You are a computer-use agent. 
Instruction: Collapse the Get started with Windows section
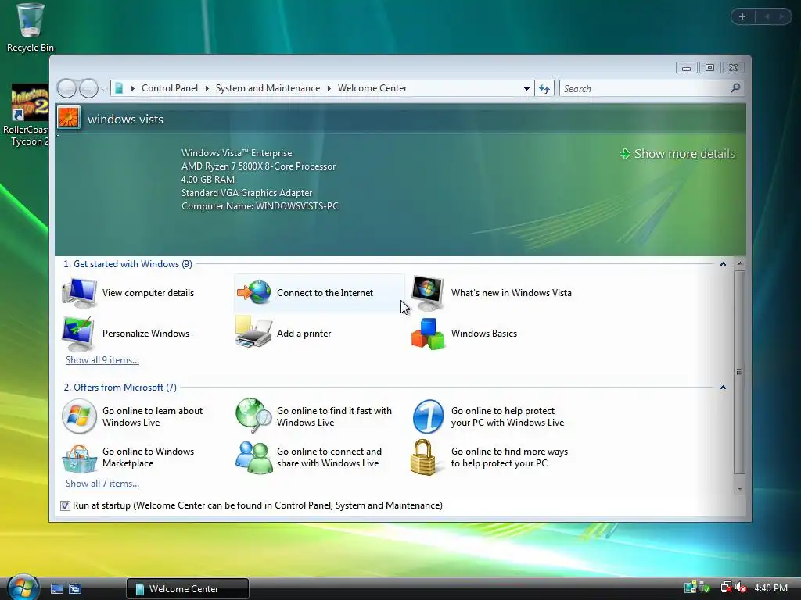coord(723,264)
